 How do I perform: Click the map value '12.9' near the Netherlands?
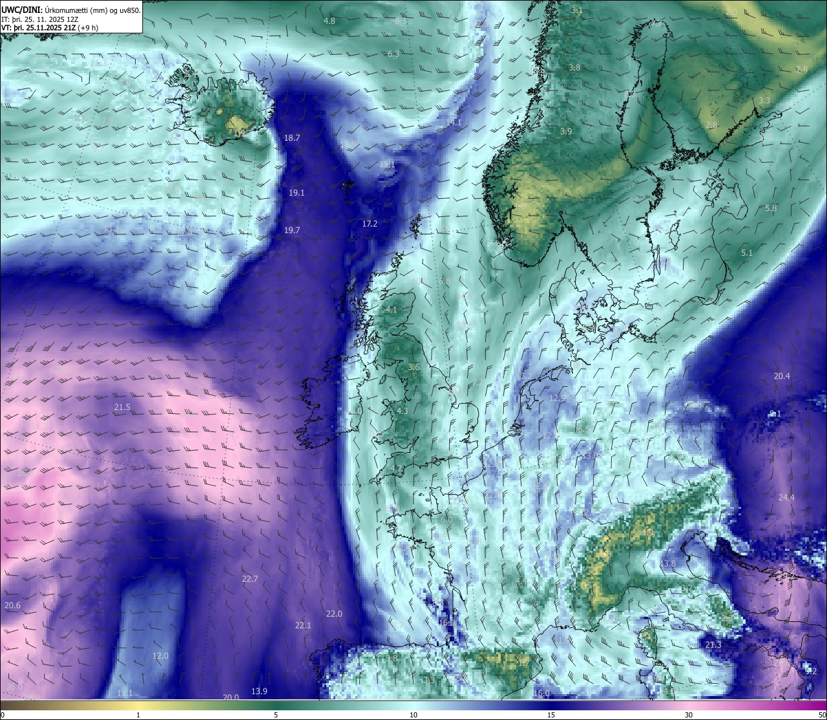click(557, 398)
